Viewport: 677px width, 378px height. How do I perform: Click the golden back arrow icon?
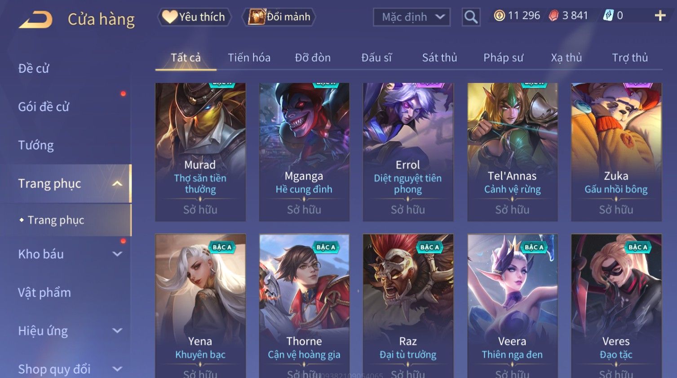35,20
